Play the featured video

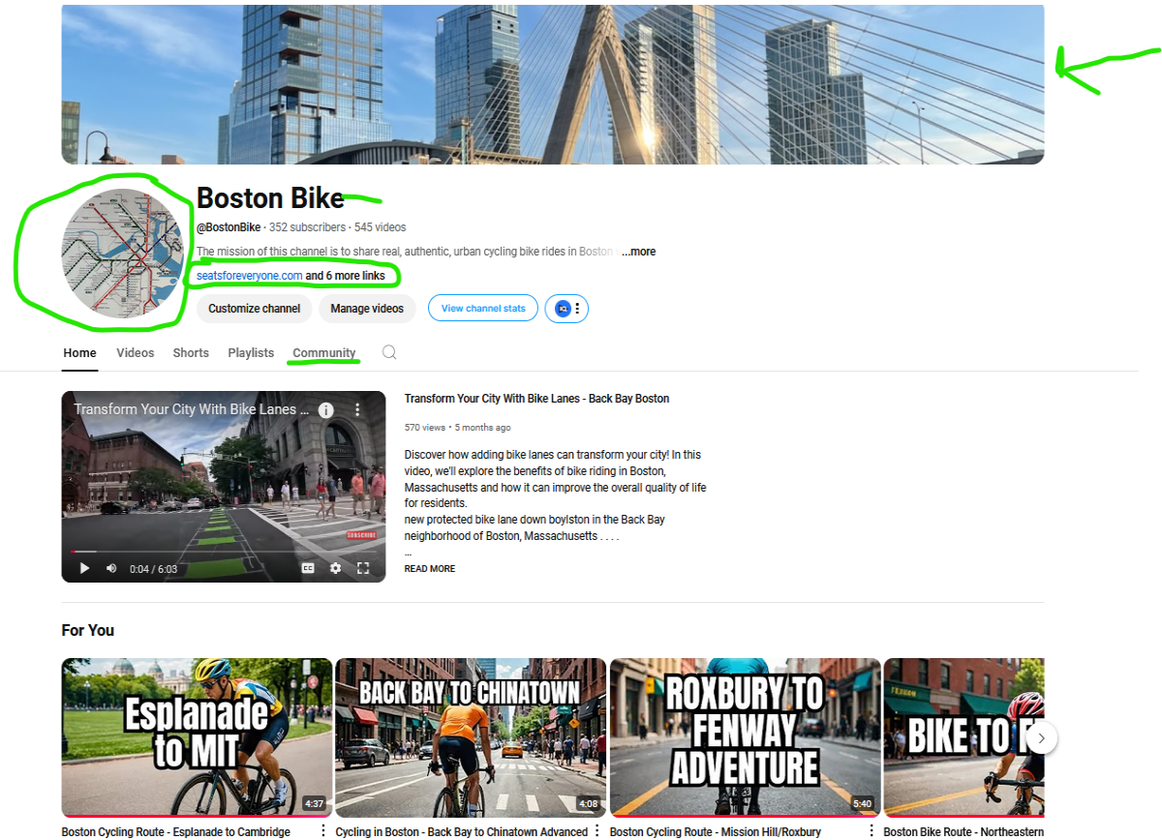coord(84,568)
